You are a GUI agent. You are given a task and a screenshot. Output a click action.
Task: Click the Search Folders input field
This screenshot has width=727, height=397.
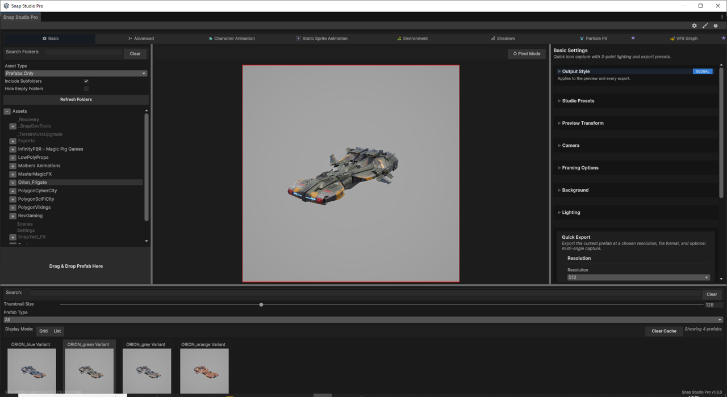click(x=83, y=52)
